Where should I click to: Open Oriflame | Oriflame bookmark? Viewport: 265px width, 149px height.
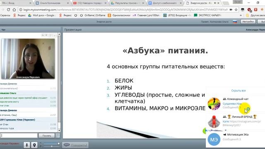pyautogui.click(x=93, y=15)
